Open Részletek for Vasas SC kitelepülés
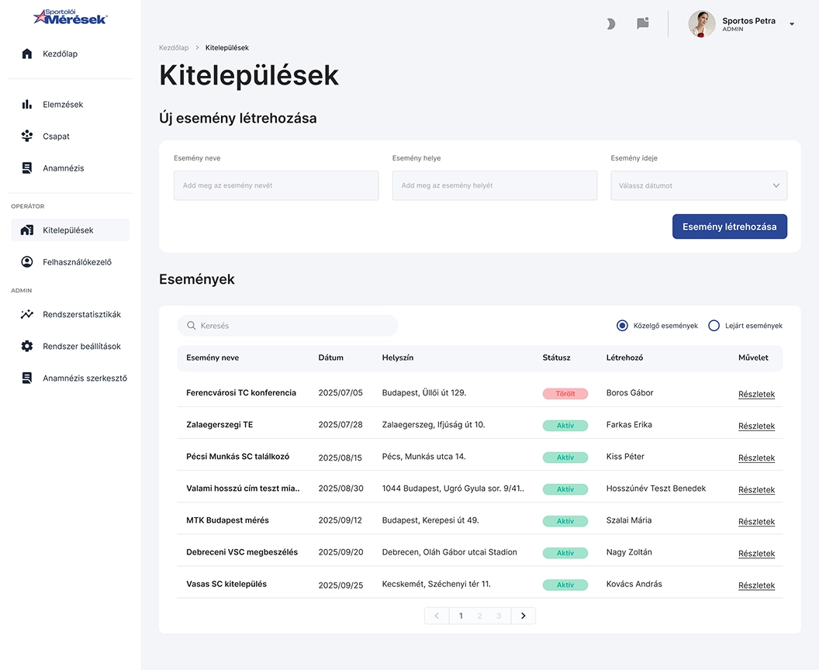Viewport: 819px width, 670px height. tap(756, 585)
